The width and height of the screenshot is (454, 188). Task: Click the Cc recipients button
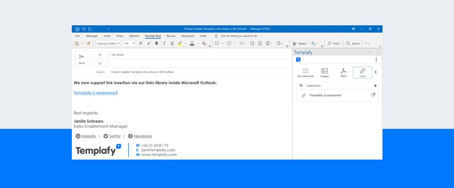pos(100,63)
